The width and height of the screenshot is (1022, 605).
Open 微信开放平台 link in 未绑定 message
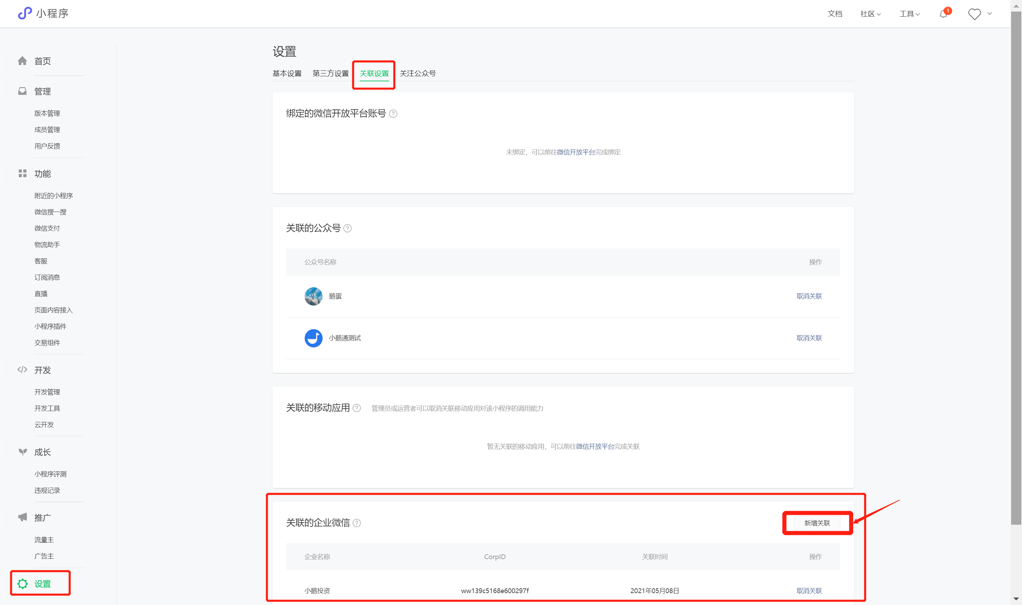[576, 152]
